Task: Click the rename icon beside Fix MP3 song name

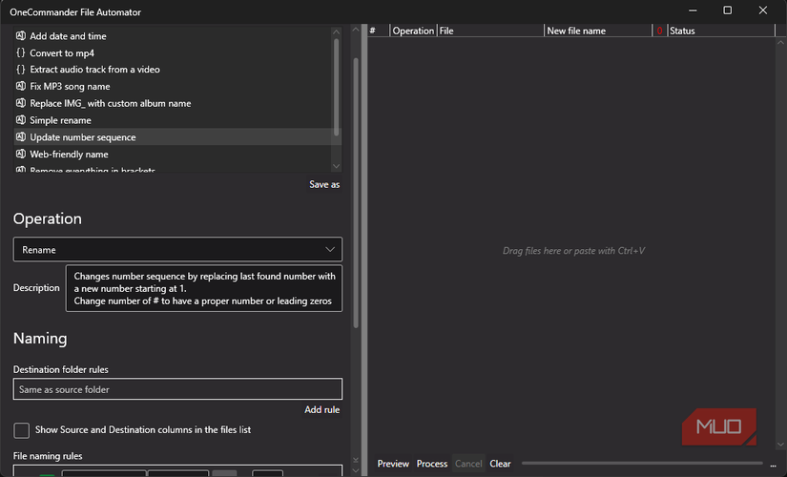Action: (x=21, y=87)
